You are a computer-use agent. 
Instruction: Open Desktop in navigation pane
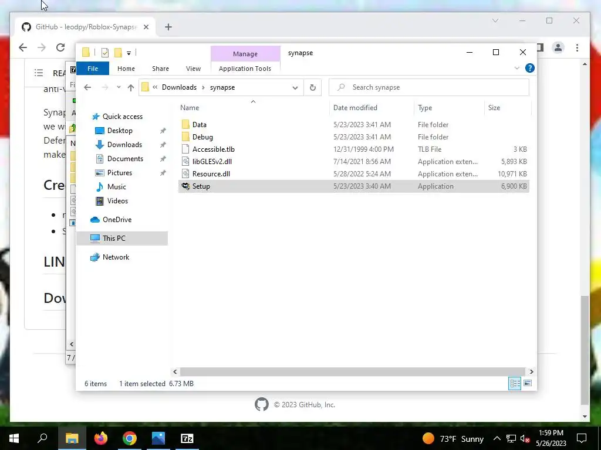(120, 131)
